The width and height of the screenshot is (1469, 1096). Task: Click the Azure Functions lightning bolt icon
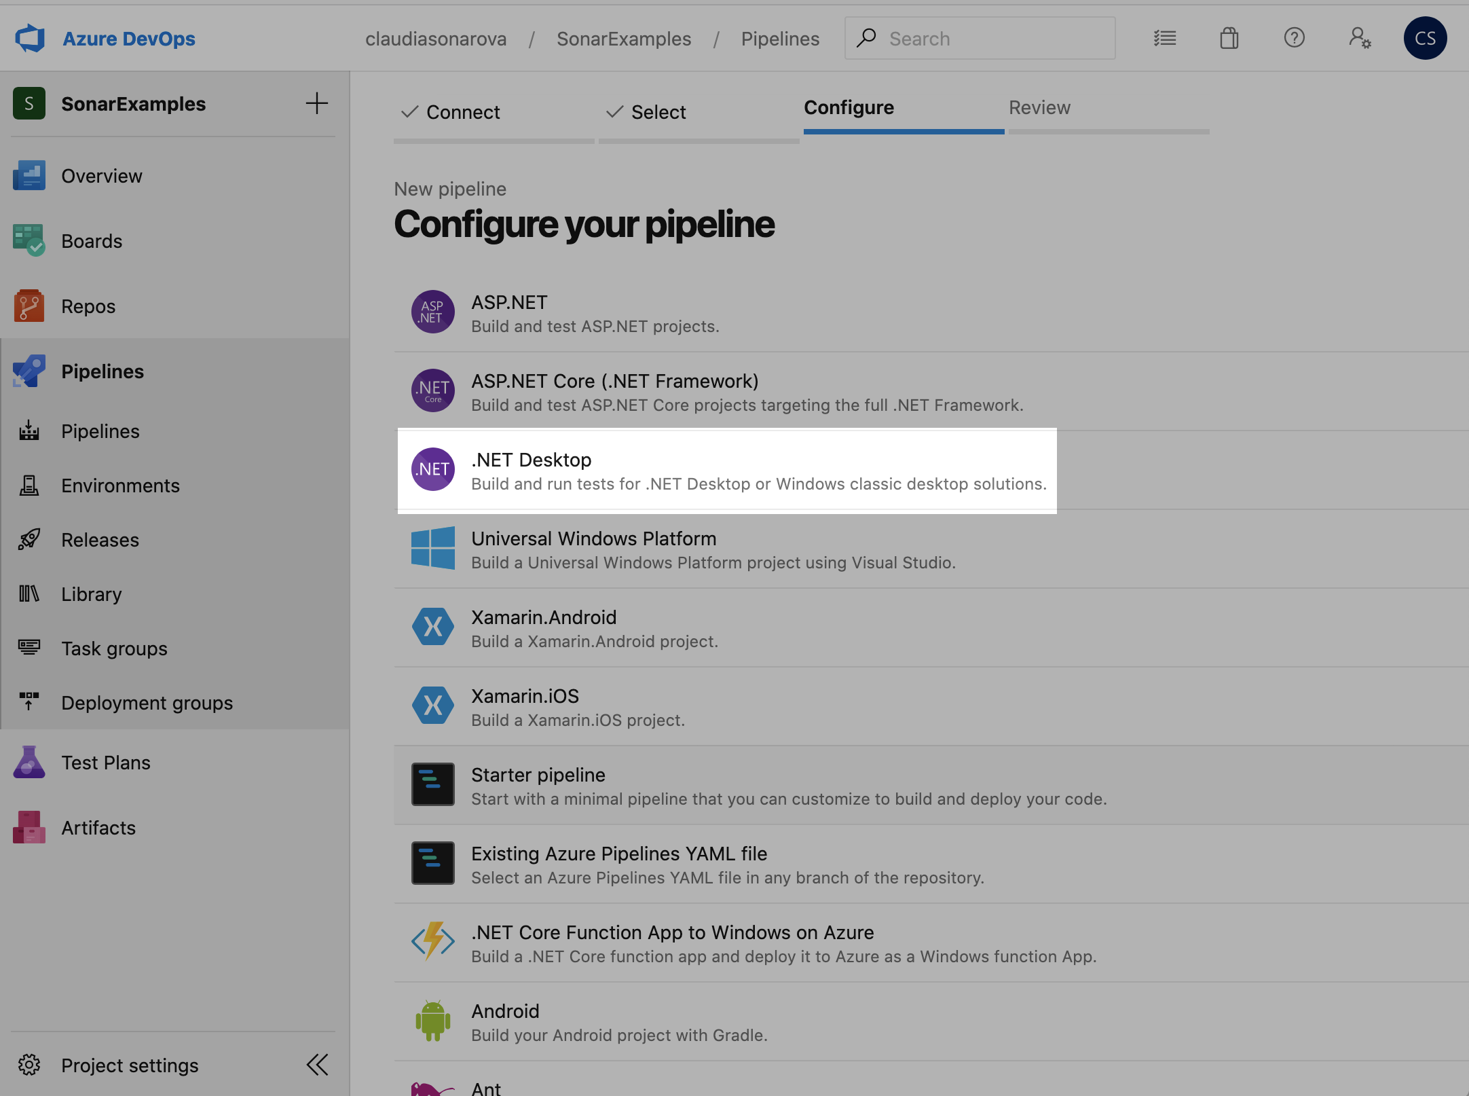coord(433,941)
